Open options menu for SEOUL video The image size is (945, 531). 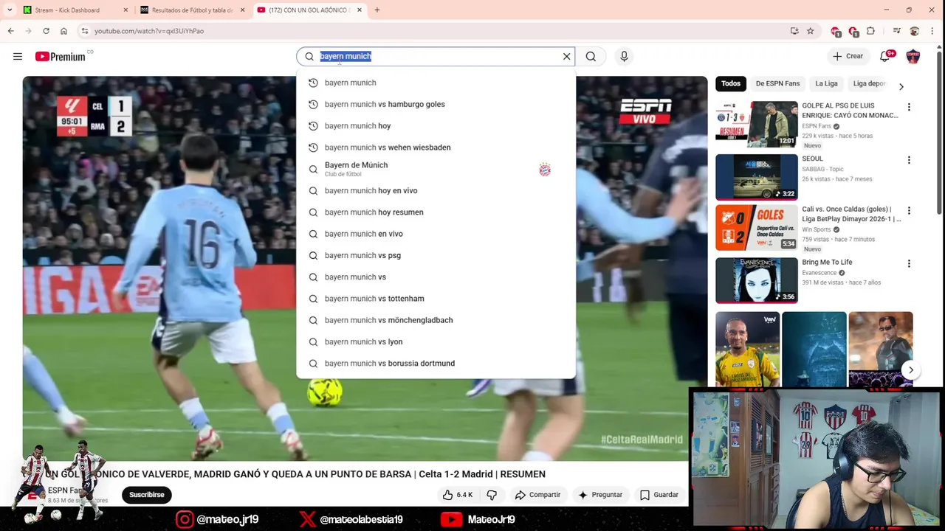pos(909,160)
